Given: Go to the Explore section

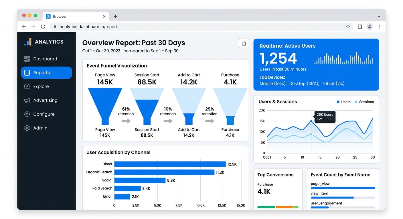Looking at the screenshot, I should coord(46,86).
